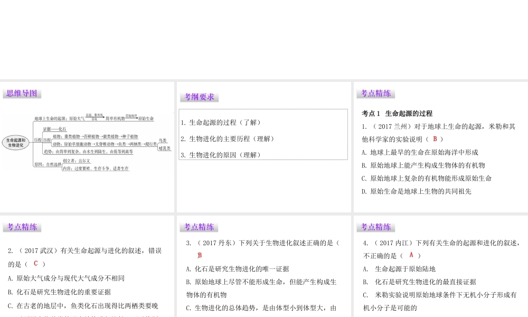The height and width of the screenshot is (317, 528).
Task: Click mind map branch 原因：自然选择
Action: [x=48, y=164]
